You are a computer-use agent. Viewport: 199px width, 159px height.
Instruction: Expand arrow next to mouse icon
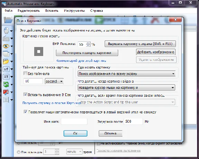(11, 31)
